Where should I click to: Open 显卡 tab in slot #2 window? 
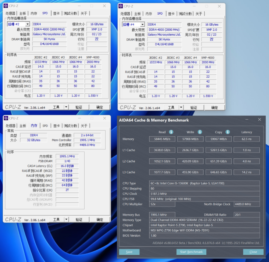[x=56, y=13]
